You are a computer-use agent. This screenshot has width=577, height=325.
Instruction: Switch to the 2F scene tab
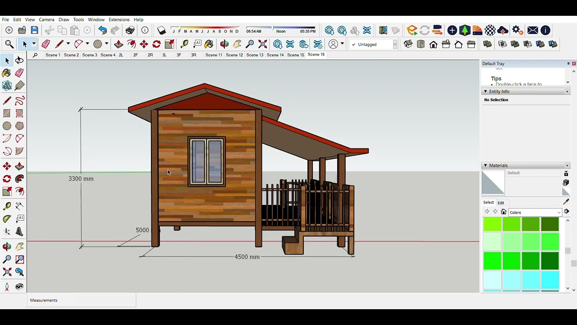click(x=135, y=55)
